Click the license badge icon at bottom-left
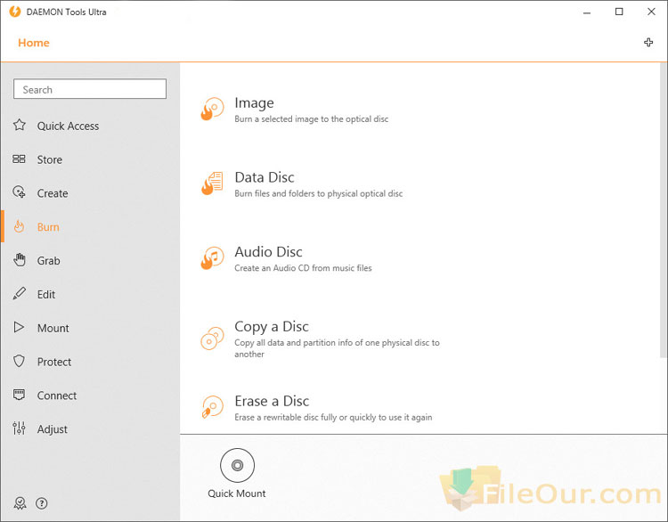The height and width of the screenshot is (522, 668). pyautogui.click(x=20, y=503)
